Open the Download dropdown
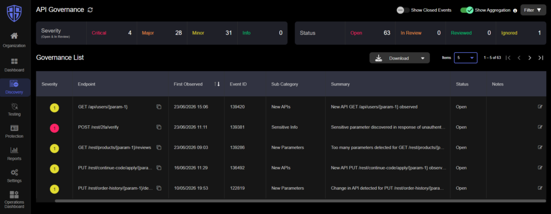This screenshot has height=214, width=551. (400, 58)
